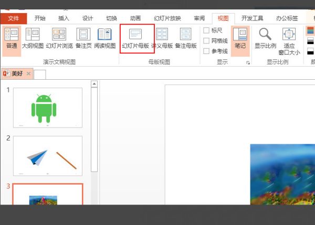
Task: Open 备注母版 notes master
Action: point(186,38)
